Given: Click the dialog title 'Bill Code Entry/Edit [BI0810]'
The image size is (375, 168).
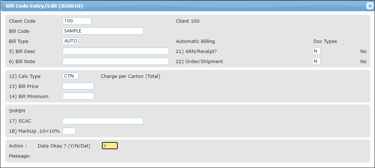Looking at the screenshot, I should [x=44, y=6].
